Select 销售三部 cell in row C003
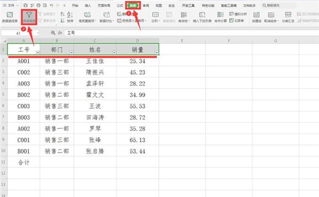319x197 pixels. pos(57,106)
